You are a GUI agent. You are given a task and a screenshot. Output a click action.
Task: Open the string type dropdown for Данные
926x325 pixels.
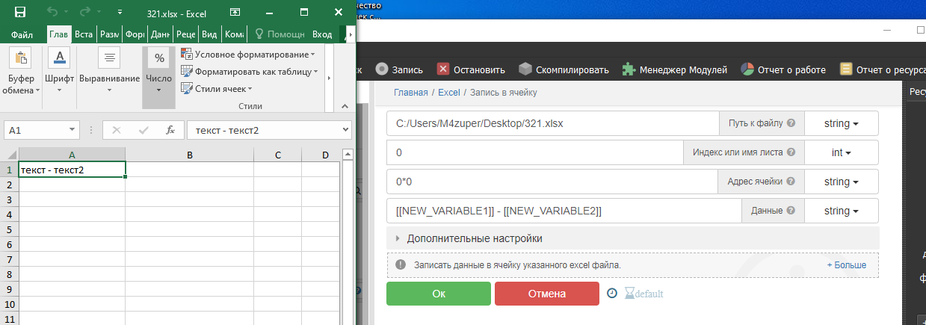(x=841, y=211)
